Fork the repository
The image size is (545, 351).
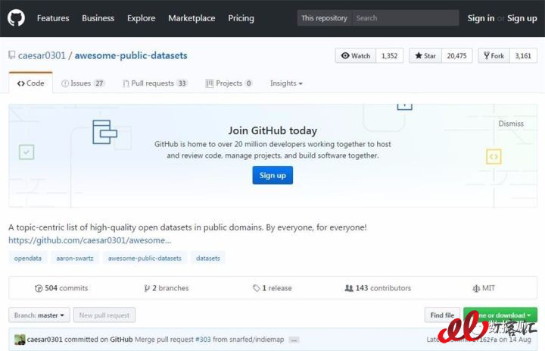(494, 55)
